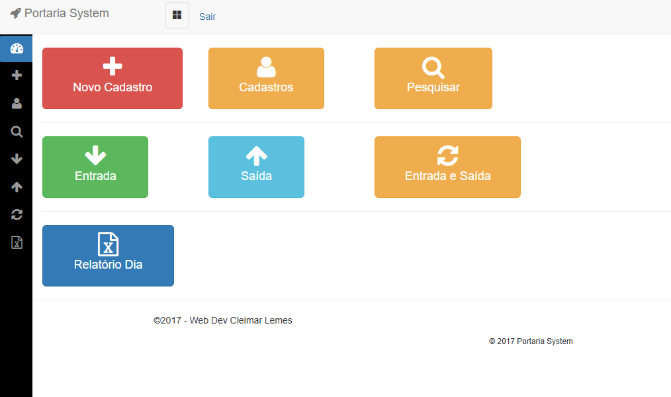Click the Portaria System brand link
The image size is (671, 397).
coord(60,13)
